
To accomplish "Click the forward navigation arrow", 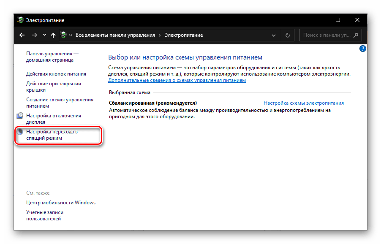I will tap(35, 35).
